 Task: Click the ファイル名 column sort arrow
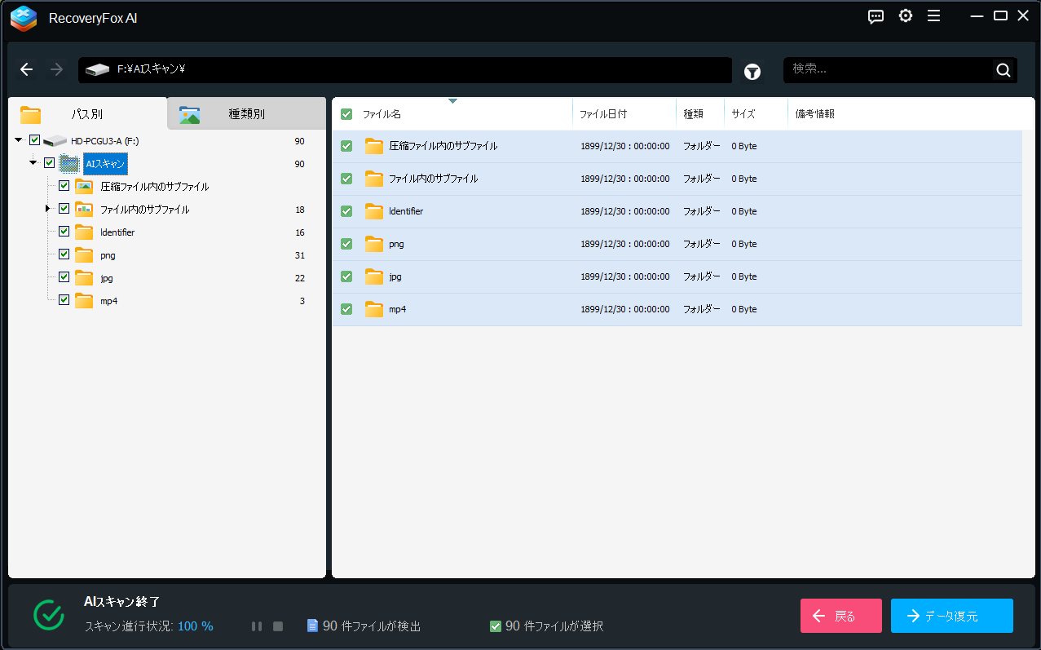pyautogui.click(x=453, y=100)
